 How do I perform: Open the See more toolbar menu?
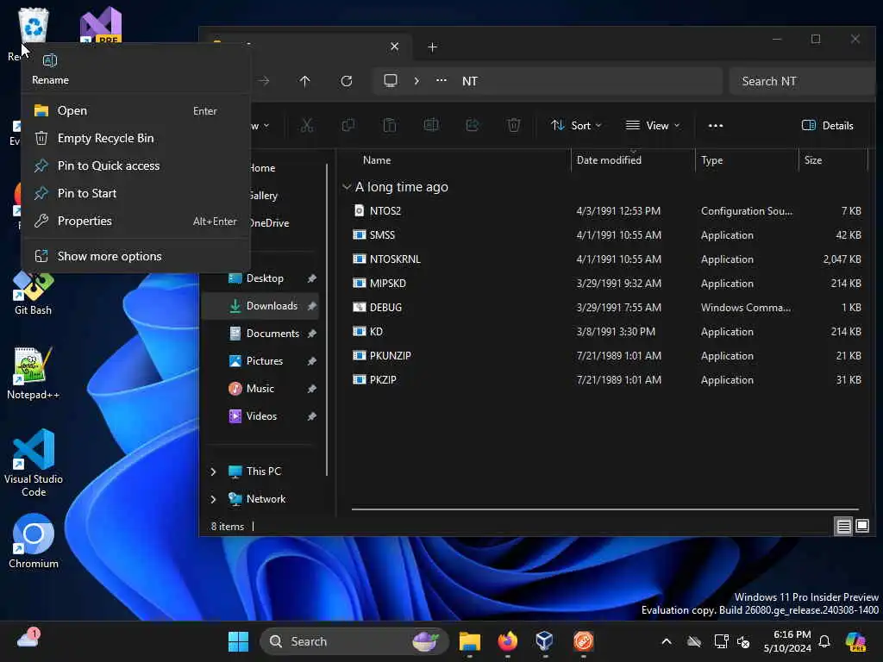(x=716, y=126)
